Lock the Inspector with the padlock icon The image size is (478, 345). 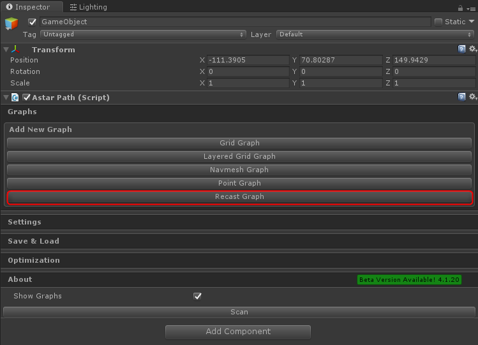tap(461, 8)
